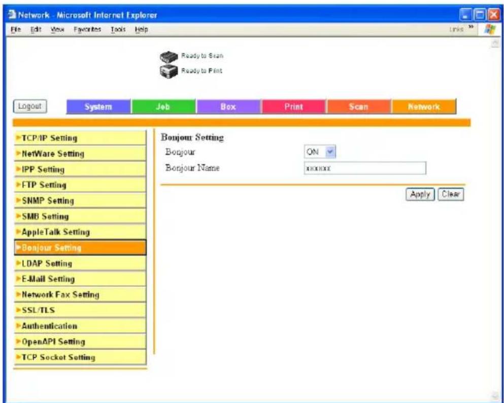504x403 pixels.
Task: Go to OpenAPI Setting
Action: (x=80, y=342)
